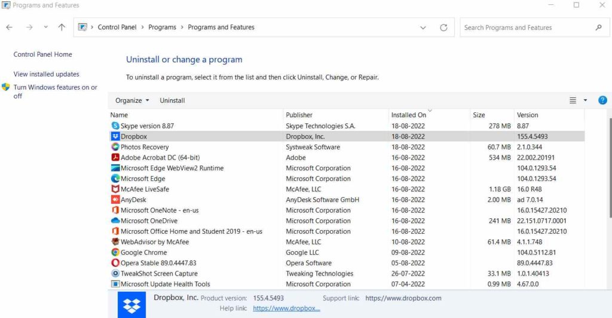612x318 pixels.
Task: Click the Google Chrome icon
Action: [115, 252]
